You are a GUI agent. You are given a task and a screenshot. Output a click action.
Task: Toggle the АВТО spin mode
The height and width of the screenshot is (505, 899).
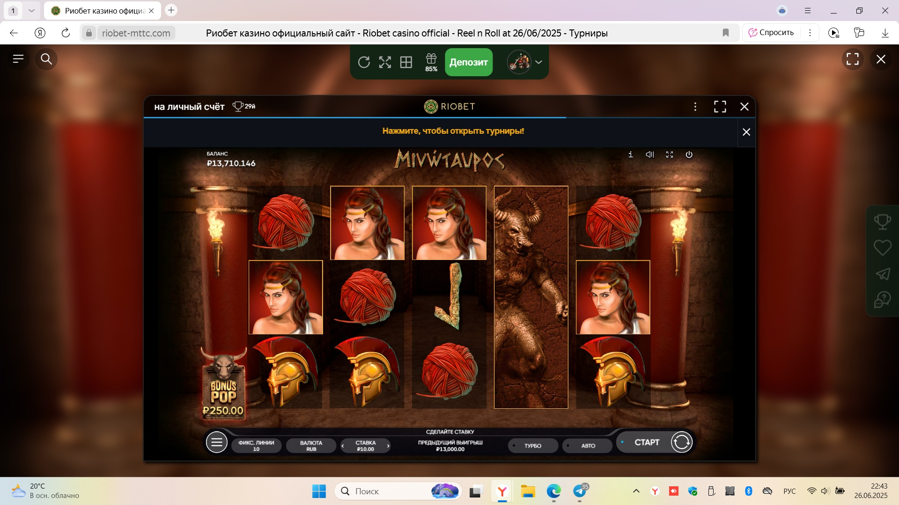(x=588, y=446)
